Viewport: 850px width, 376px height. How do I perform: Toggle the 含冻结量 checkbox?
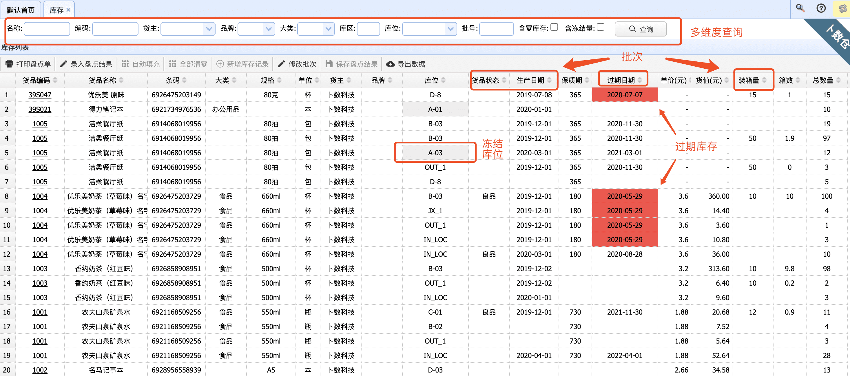point(601,27)
